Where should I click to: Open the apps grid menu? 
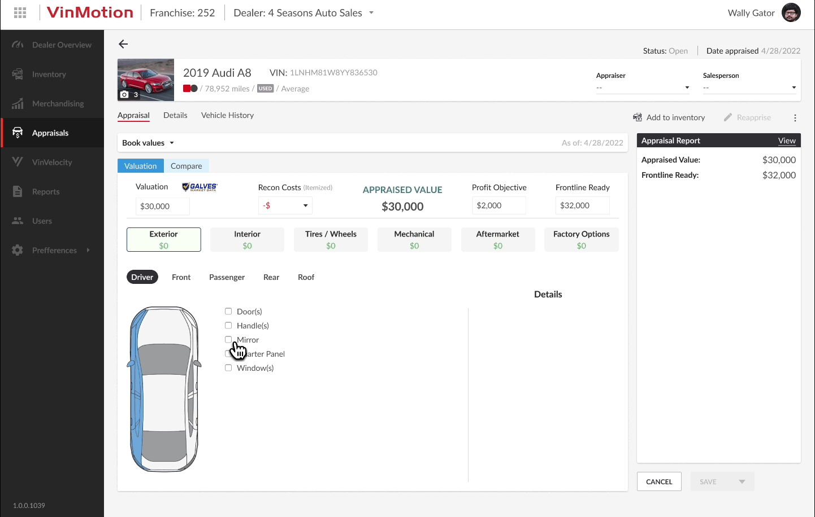20,12
